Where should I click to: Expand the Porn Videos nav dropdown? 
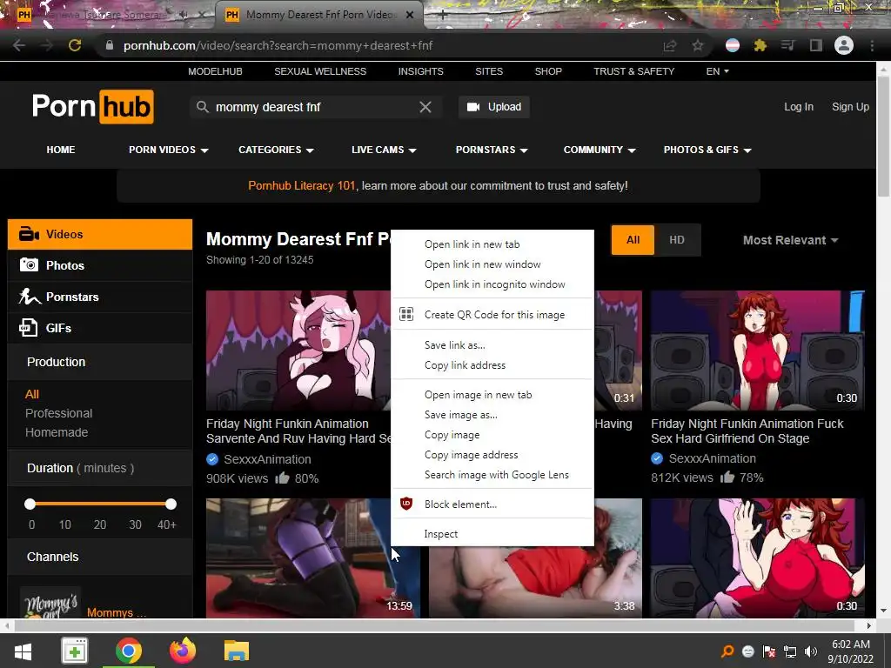pos(168,150)
